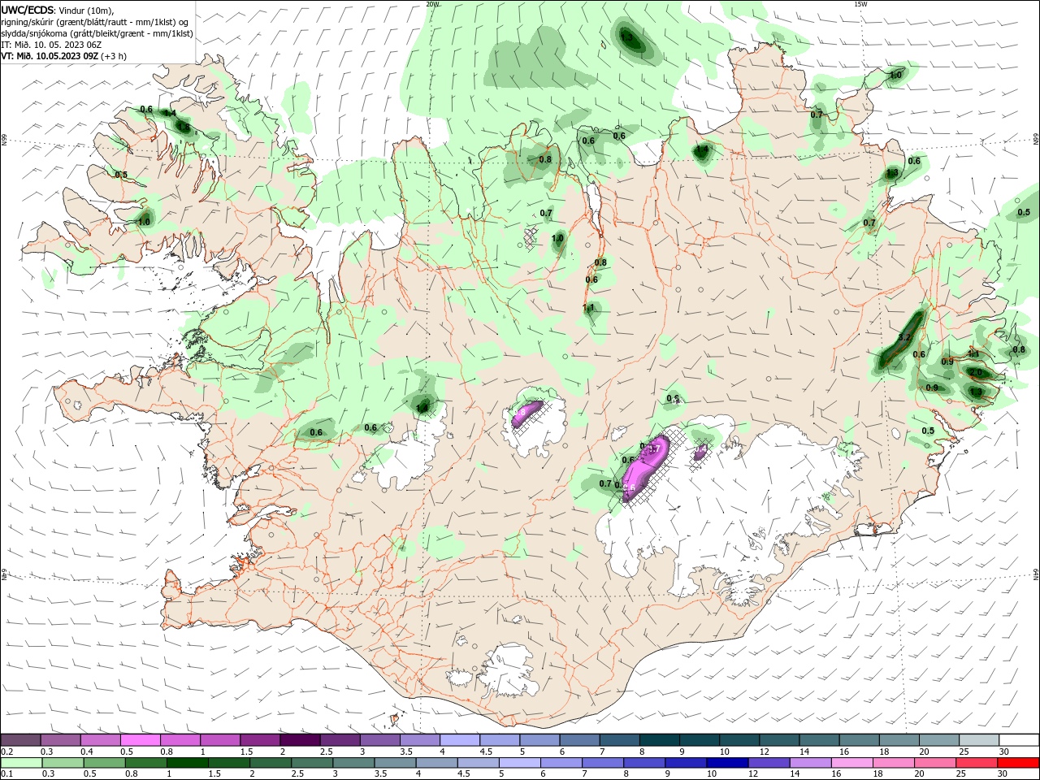The width and height of the screenshot is (1040, 780).
Task: Click the 20W longitude label at top
Action: [432, 4]
